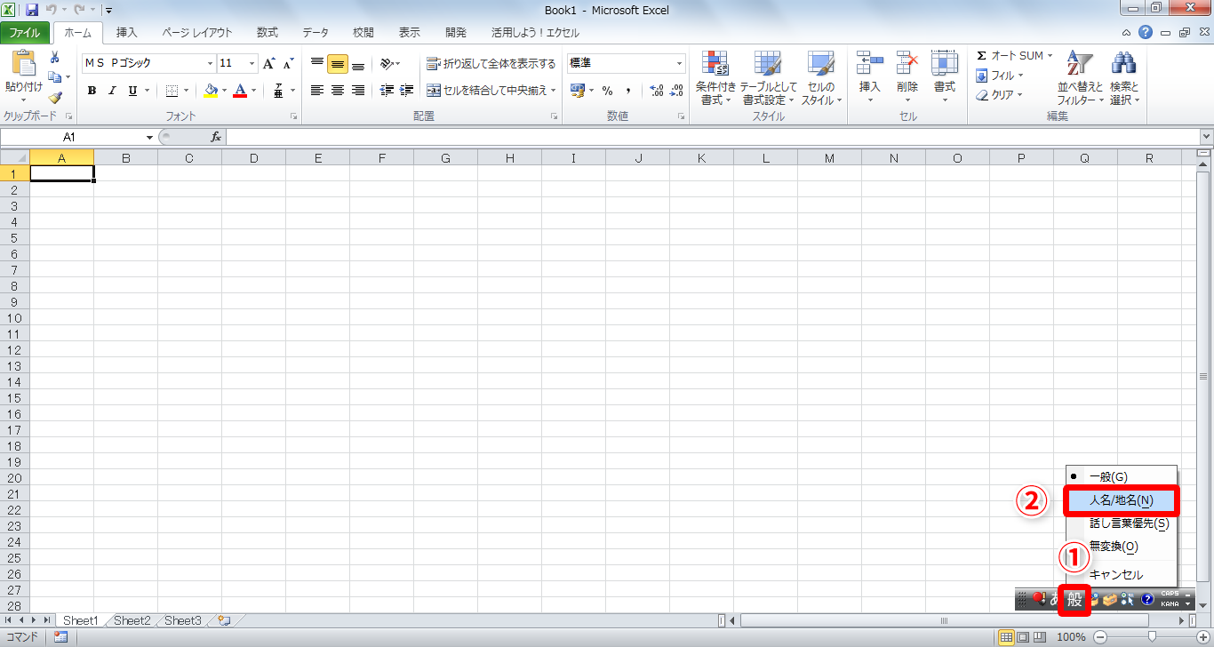Switch to the 数式 (Formulas) ribbon tab
The height and width of the screenshot is (647, 1214).
tap(268, 33)
